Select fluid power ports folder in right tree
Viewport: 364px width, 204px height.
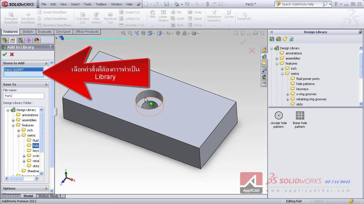[x=308, y=79]
